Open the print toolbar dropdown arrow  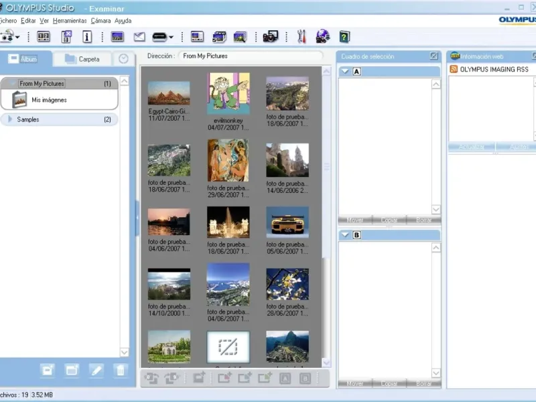[172, 38]
